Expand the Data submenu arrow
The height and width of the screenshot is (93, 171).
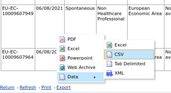coord(94,77)
